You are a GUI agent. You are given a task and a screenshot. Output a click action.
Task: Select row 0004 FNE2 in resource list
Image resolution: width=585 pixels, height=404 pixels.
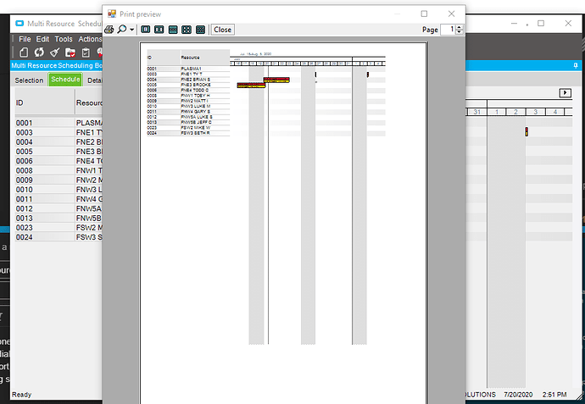click(x=58, y=142)
